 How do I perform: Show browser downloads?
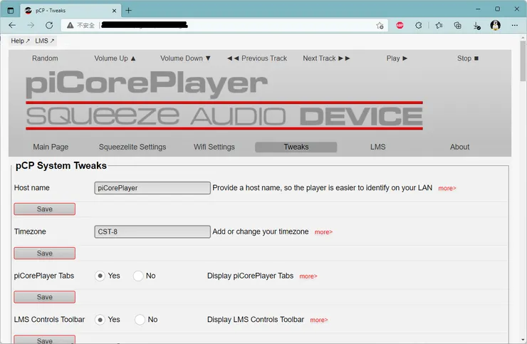pyautogui.click(x=476, y=25)
